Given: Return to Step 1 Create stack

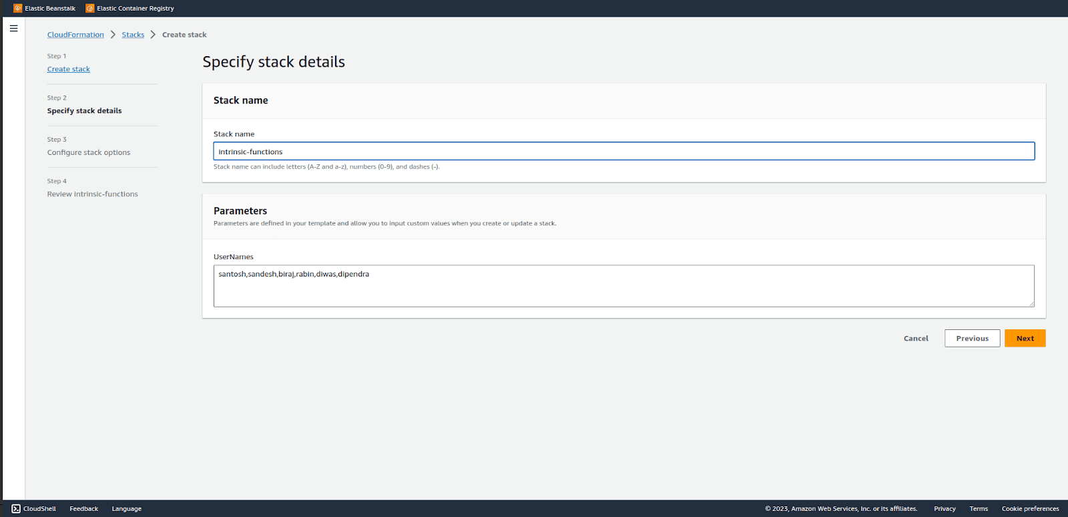Looking at the screenshot, I should click(x=69, y=69).
